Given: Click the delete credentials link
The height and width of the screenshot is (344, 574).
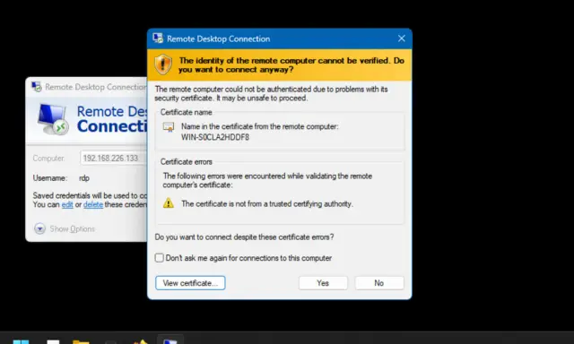Looking at the screenshot, I should [93, 204].
